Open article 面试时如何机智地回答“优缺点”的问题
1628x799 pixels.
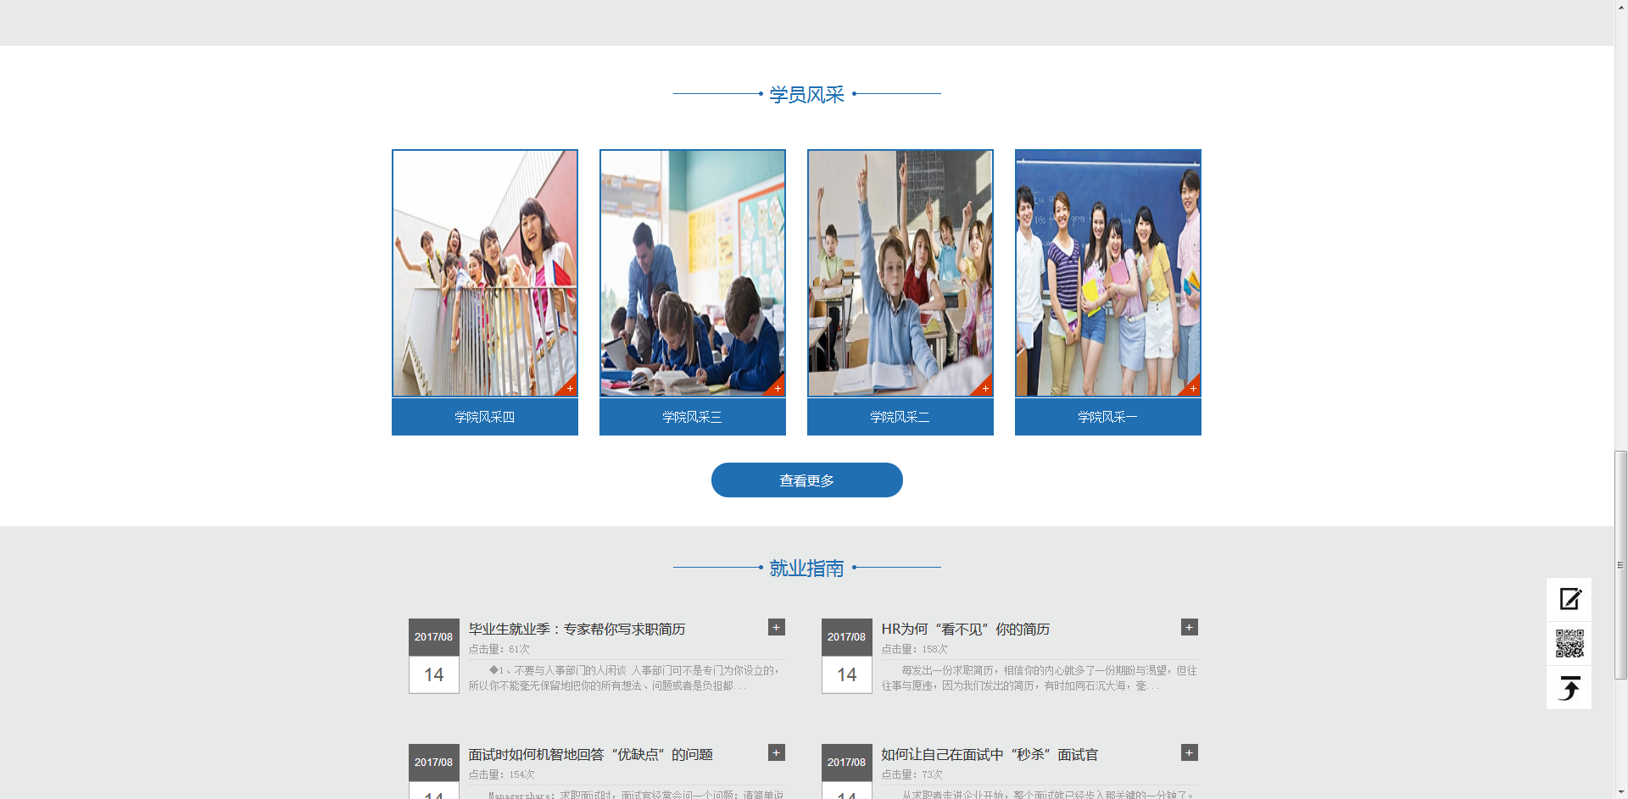590,755
